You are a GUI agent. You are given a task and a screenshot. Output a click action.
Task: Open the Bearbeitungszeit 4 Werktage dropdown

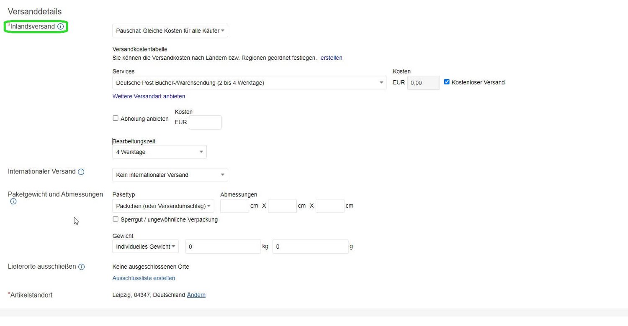160,152
